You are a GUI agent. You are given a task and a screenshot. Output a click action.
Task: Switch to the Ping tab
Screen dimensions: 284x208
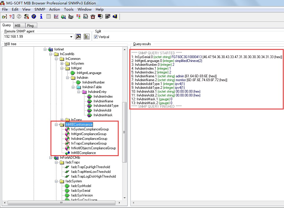coord(30,26)
